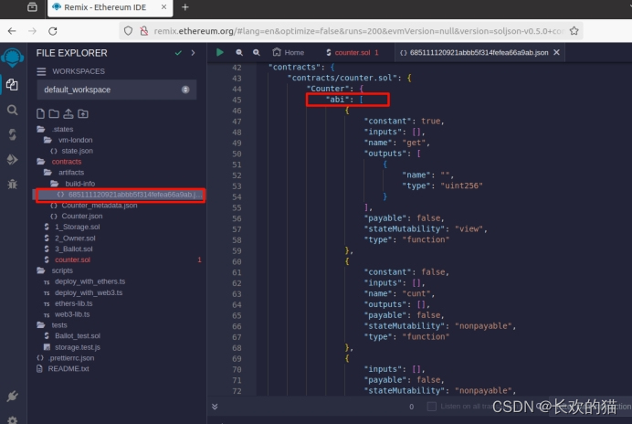Create new folder icon in explorer
The image size is (632, 424).
[54, 113]
